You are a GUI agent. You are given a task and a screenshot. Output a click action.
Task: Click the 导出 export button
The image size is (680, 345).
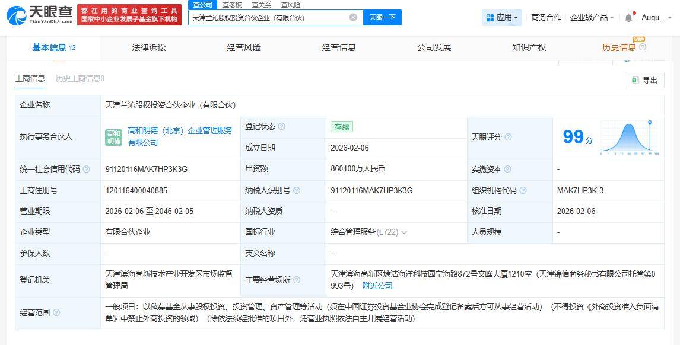click(x=644, y=81)
